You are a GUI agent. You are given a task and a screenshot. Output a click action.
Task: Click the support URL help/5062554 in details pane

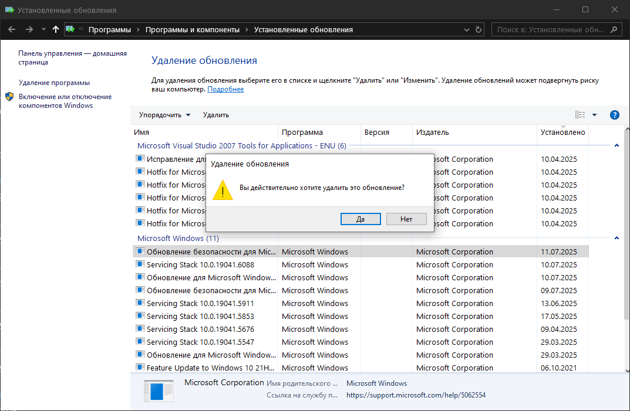tap(416, 395)
